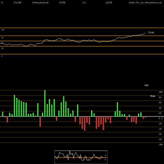The width and height of the screenshot is (164, 164).
Task: Click the 40 label on MR axis
Action: pos(160,108)
